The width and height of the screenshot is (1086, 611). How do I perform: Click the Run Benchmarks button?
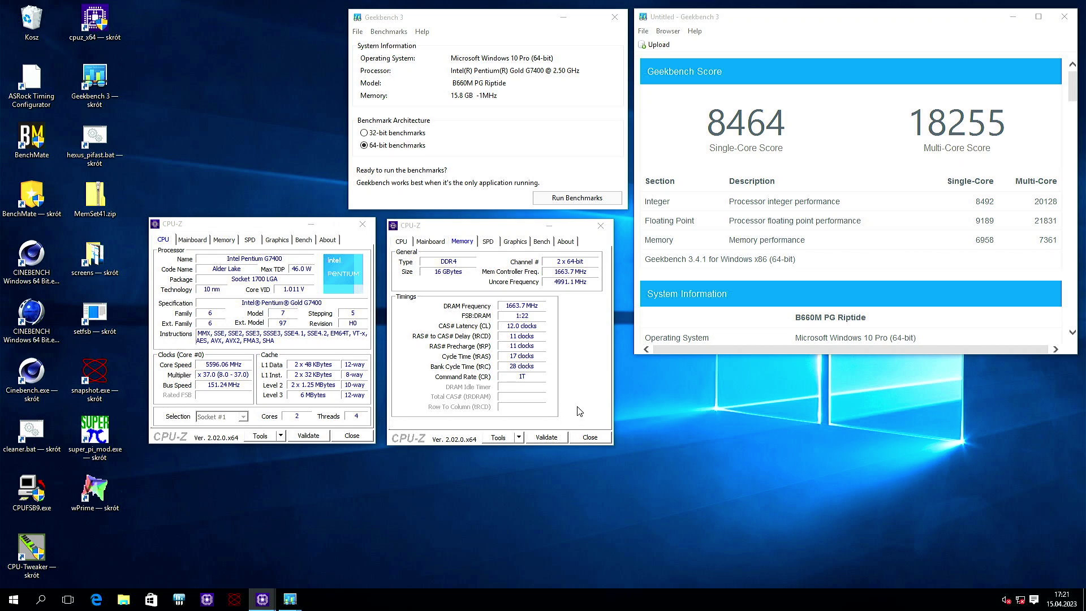(577, 198)
